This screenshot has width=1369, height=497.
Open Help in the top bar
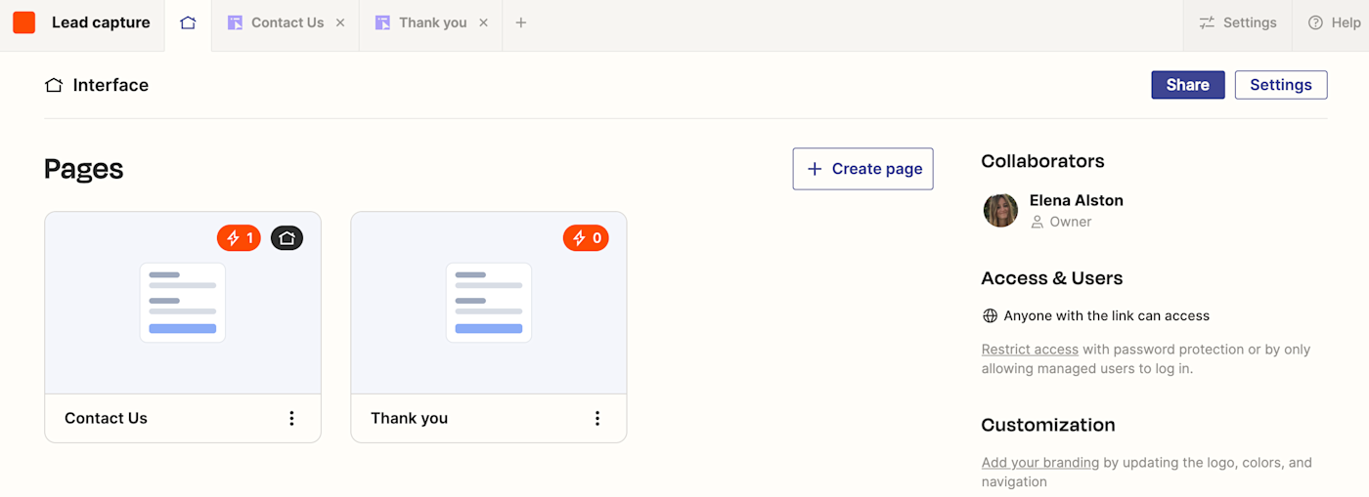point(1335,22)
